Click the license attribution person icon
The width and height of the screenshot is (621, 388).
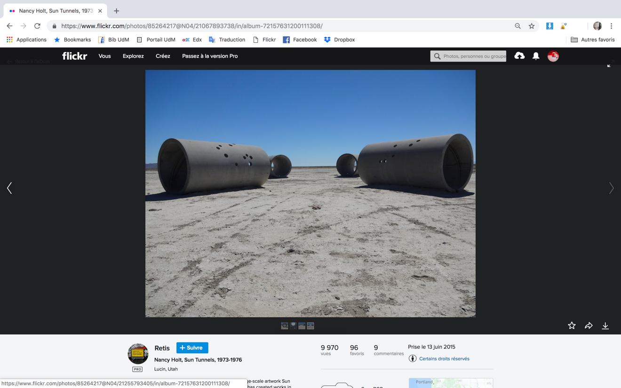pyautogui.click(x=413, y=359)
